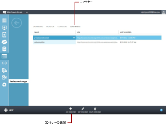This screenshot has width=166, height=124.
Task: Open the Cloud Services cloud-gear icon
Action: [4, 42]
